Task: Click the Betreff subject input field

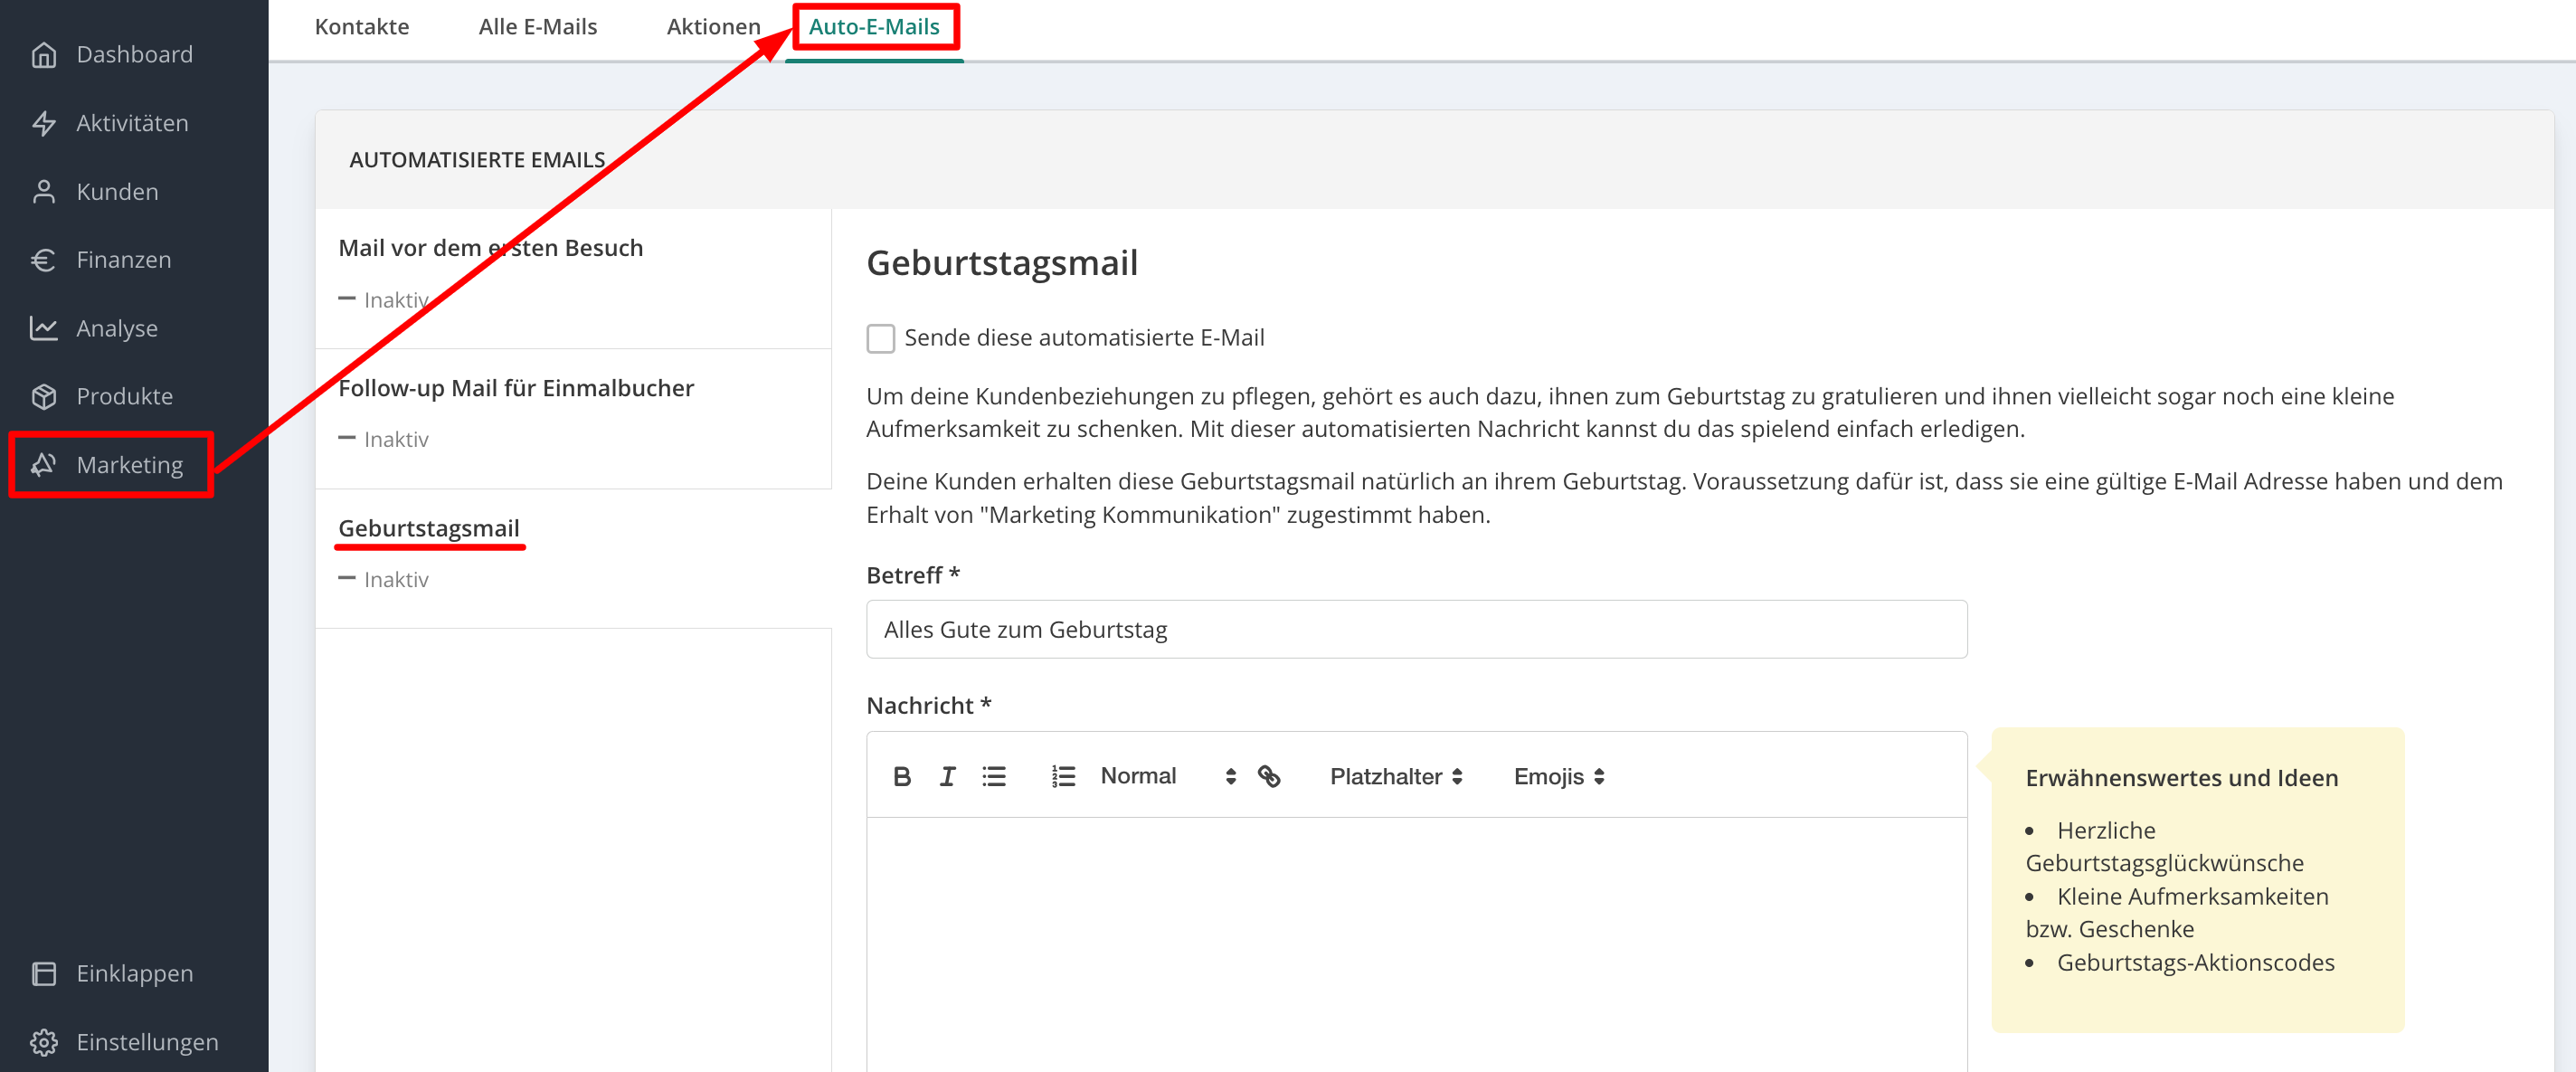Action: tap(1415, 630)
